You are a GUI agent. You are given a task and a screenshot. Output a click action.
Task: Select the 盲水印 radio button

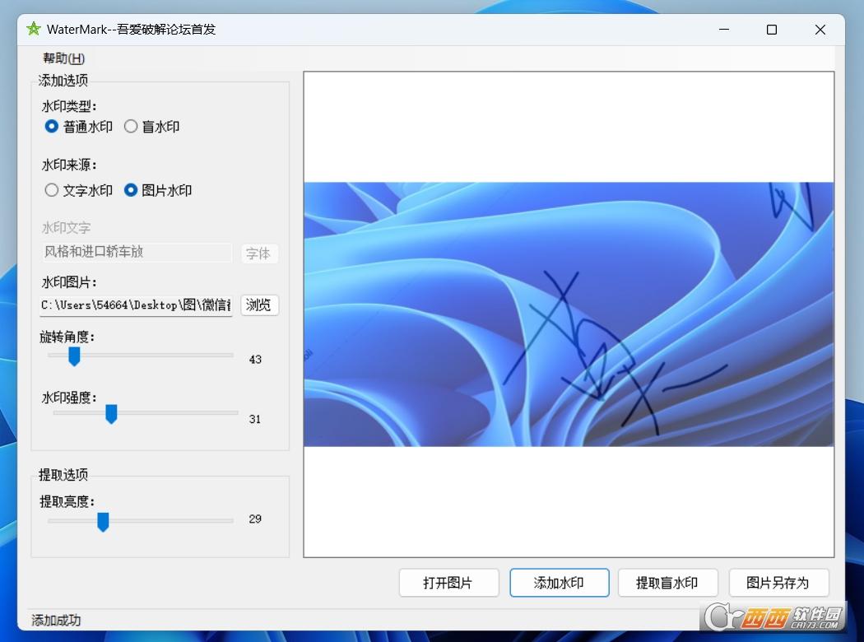(152, 127)
